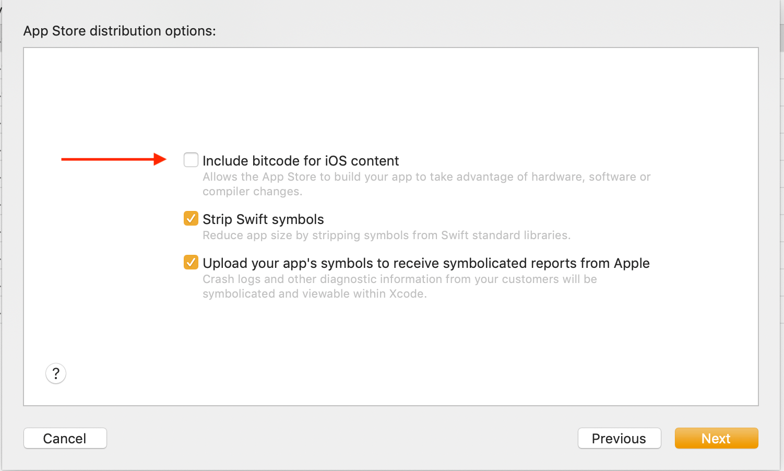Image resolution: width=784 pixels, height=471 pixels.
Task: Click the question mark help button
Action: pyautogui.click(x=56, y=373)
